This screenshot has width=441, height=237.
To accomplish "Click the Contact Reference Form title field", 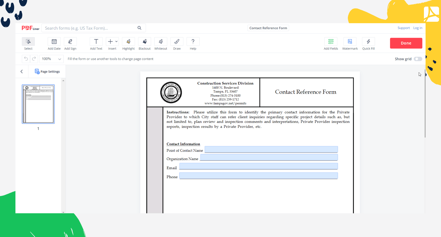I will click(x=268, y=28).
